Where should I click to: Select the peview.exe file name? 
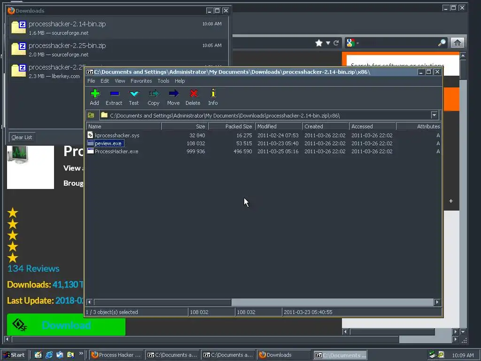point(109,143)
